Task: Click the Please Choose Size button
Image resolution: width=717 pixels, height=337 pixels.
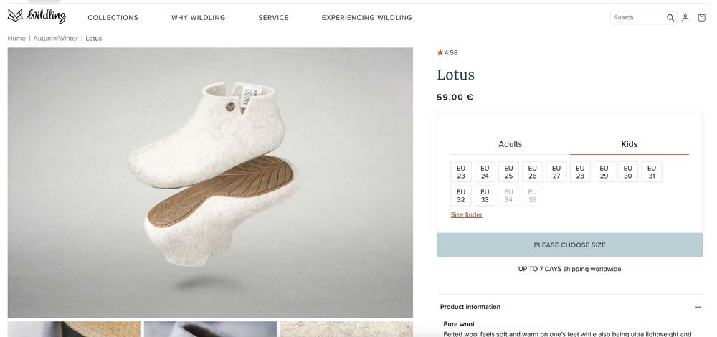Action: [569, 245]
